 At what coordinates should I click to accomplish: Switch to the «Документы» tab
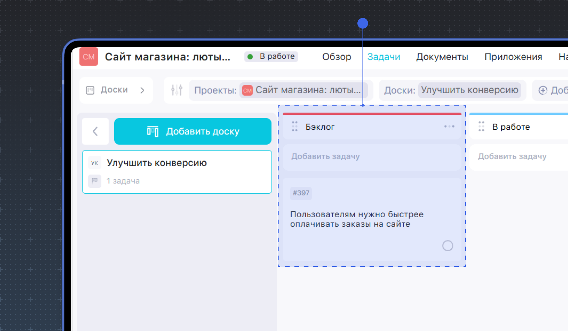pyautogui.click(x=442, y=57)
